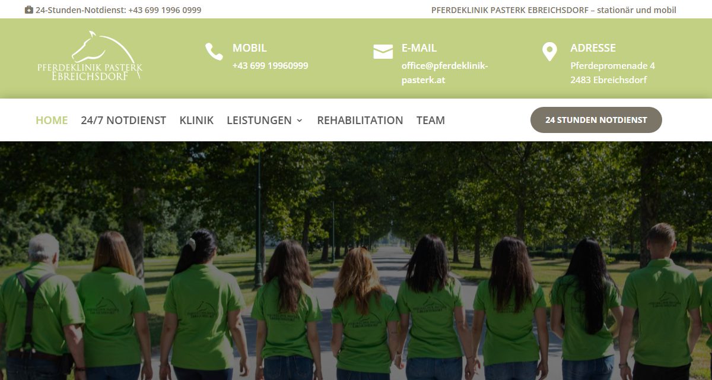
Task: Click the MOBIL heading in header
Action: click(250, 48)
